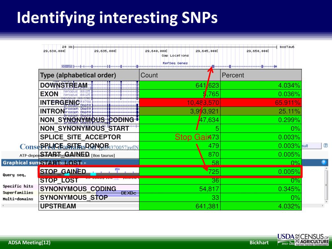The image size is (332, 249).
Task: Click the count value 5,765
Action: click(211, 94)
